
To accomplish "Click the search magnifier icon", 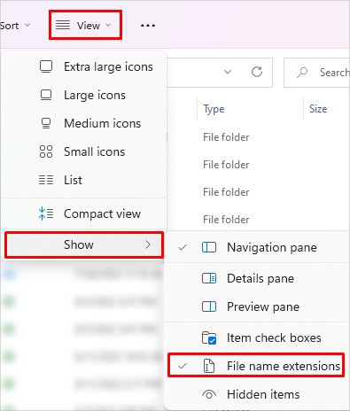I will [x=302, y=73].
